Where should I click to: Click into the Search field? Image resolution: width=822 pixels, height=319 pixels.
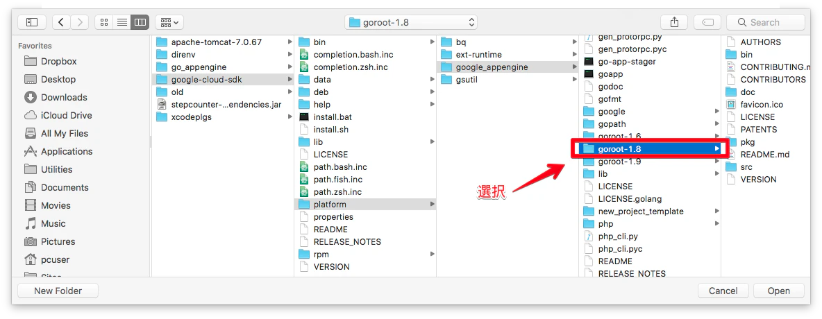(x=765, y=22)
